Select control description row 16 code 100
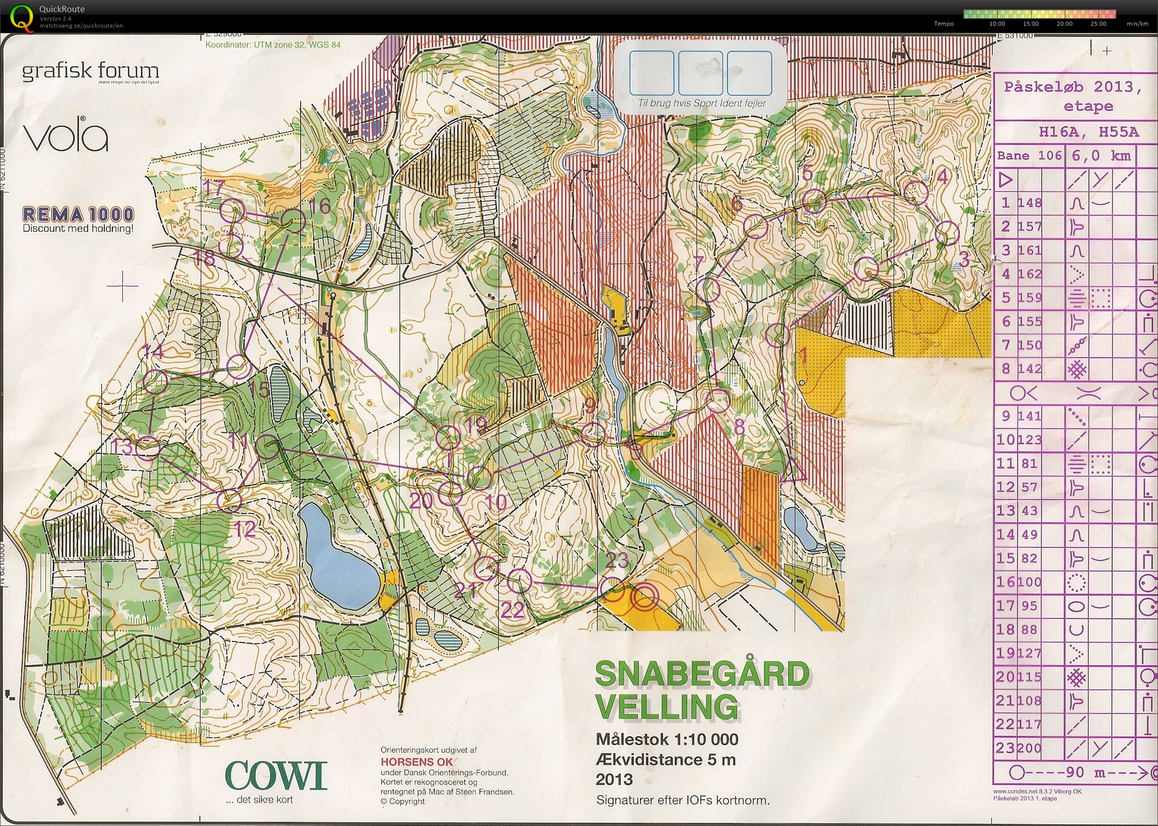Image resolution: width=1158 pixels, height=826 pixels. [1030, 582]
